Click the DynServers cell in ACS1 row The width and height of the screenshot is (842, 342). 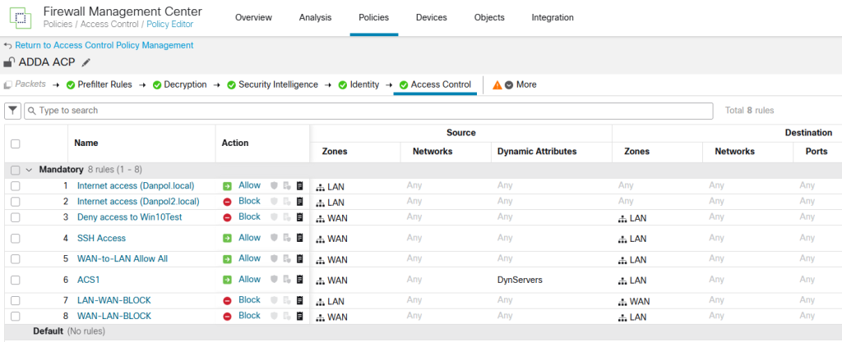520,280
